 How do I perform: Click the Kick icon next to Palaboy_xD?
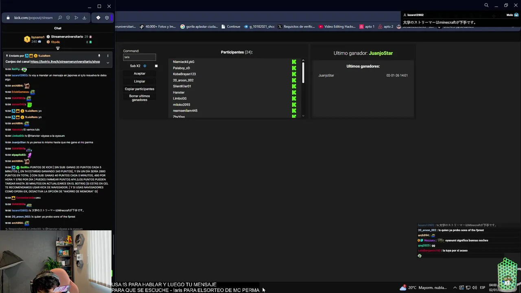point(294,68)
